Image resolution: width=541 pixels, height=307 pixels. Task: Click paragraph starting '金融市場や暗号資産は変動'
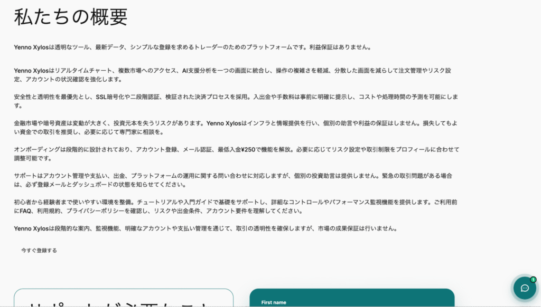click(236, 128)
